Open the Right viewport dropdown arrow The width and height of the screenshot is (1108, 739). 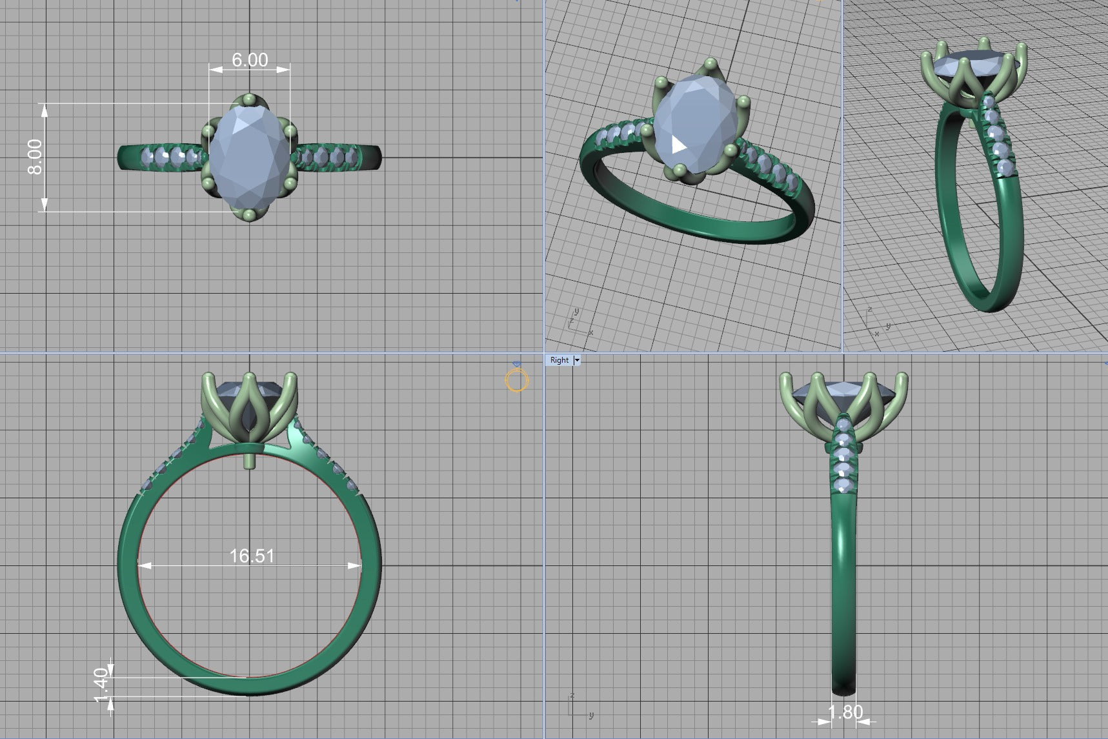coord(577,360)
